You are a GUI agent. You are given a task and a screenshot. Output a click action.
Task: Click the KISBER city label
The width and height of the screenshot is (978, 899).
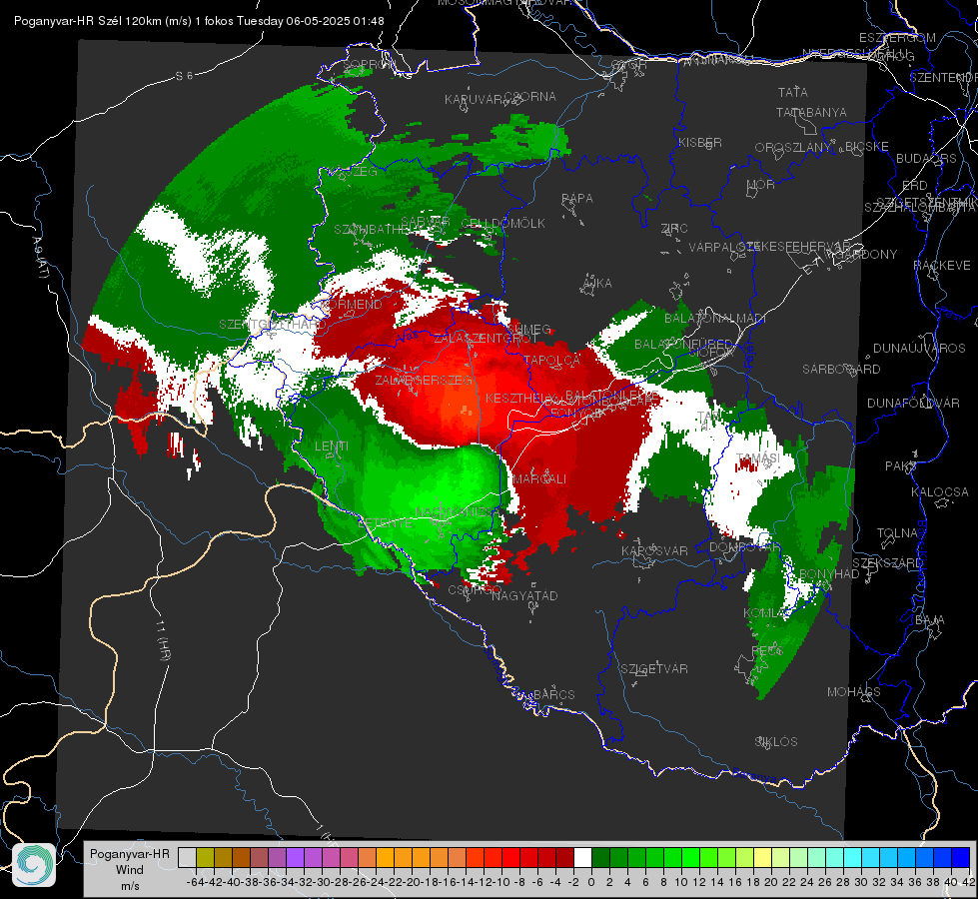[700, 142]
